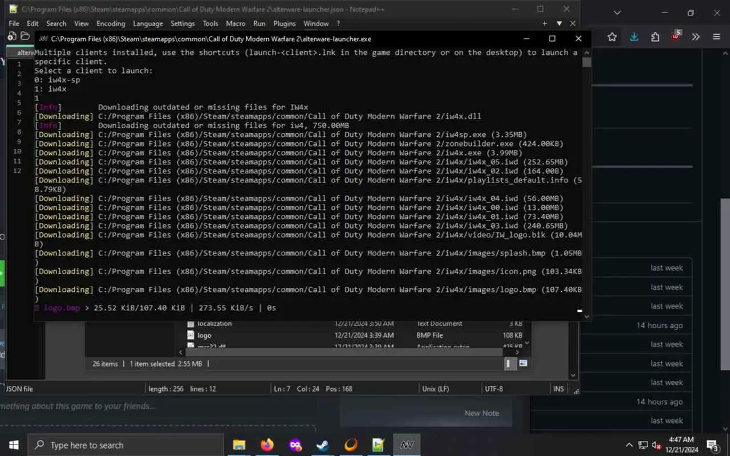This screenshot has height=456, width=730.
Task: Click 'length : 256' in Notepad++ status bar
Action: (x=166, y=389)
